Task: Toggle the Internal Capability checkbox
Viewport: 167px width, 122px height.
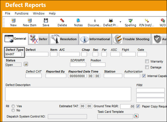Action: pos(144,76)
